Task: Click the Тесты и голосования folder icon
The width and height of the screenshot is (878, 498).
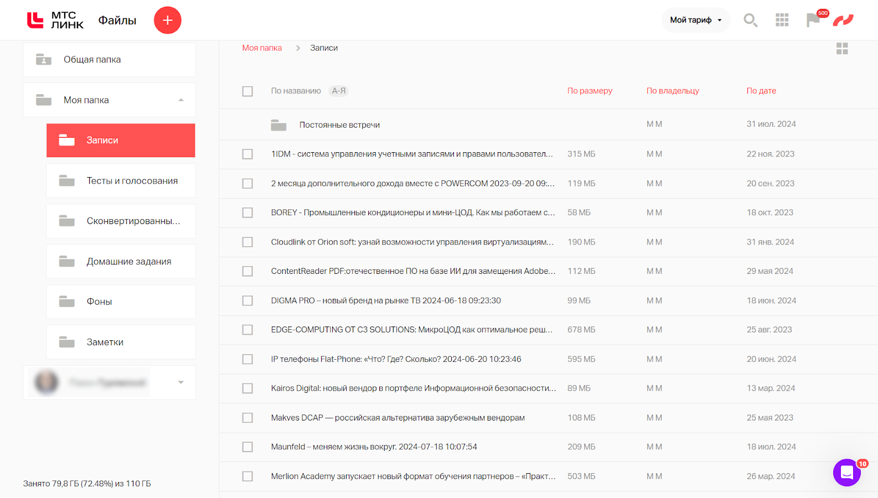Action: pyautogui.click(x=67, y=181)
